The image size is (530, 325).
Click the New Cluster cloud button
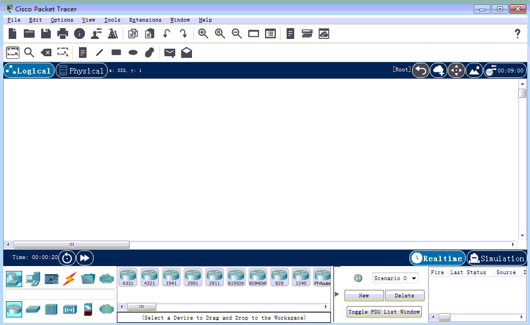point(439,71)
